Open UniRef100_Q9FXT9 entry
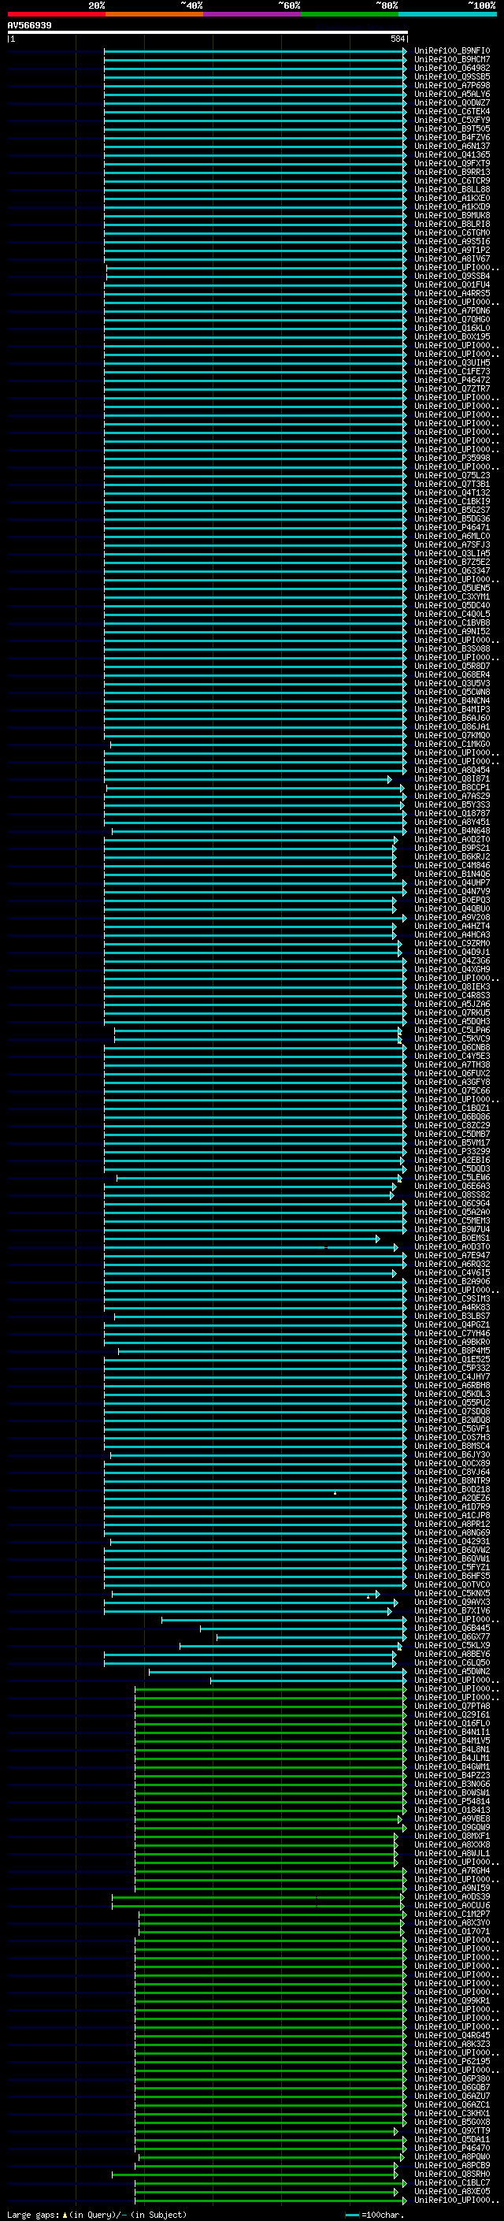 (x=451, y=164)
